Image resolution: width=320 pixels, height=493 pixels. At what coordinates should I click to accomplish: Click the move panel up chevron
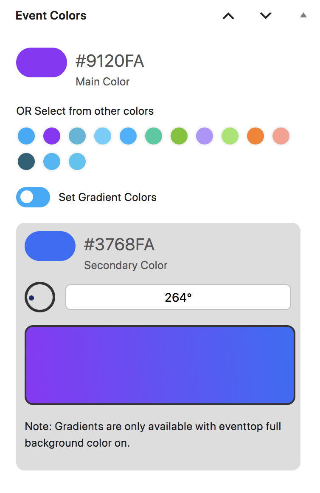tap(228, 16)
